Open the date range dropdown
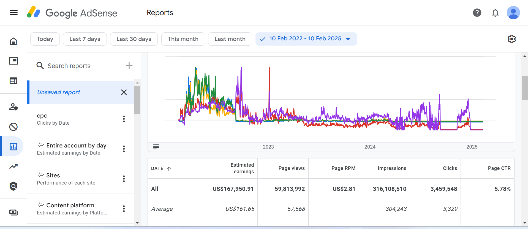 tap(306, 39)
